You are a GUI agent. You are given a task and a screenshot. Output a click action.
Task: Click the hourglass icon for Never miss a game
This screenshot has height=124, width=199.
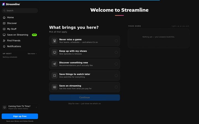pos(54,41)
